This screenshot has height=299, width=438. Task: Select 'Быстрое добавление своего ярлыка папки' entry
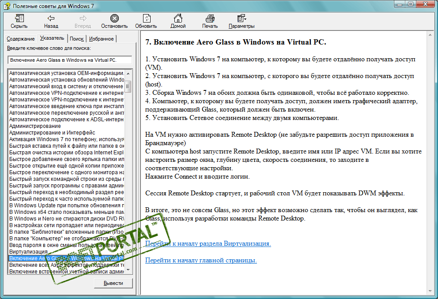(x=67, y=159)
